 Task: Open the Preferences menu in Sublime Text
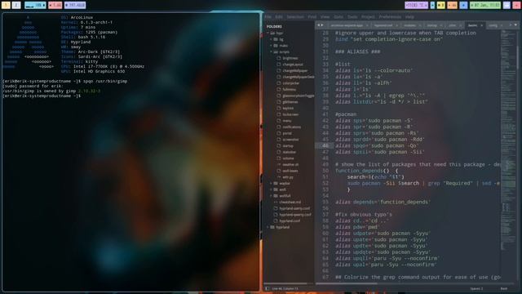(390, 16)
